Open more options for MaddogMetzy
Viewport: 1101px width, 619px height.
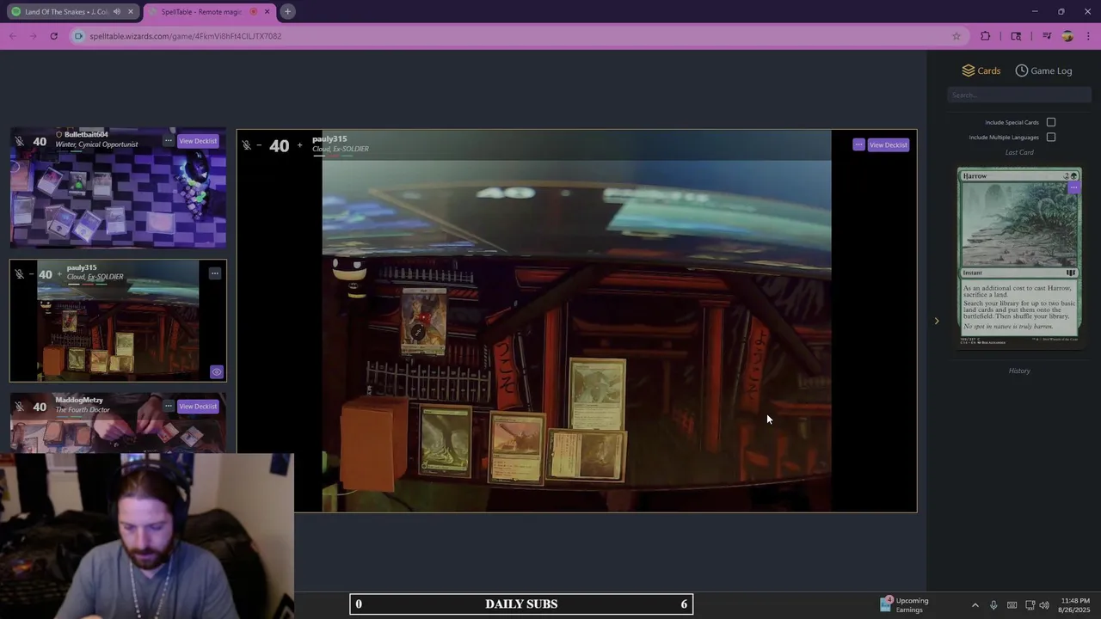tap(169, 406)
